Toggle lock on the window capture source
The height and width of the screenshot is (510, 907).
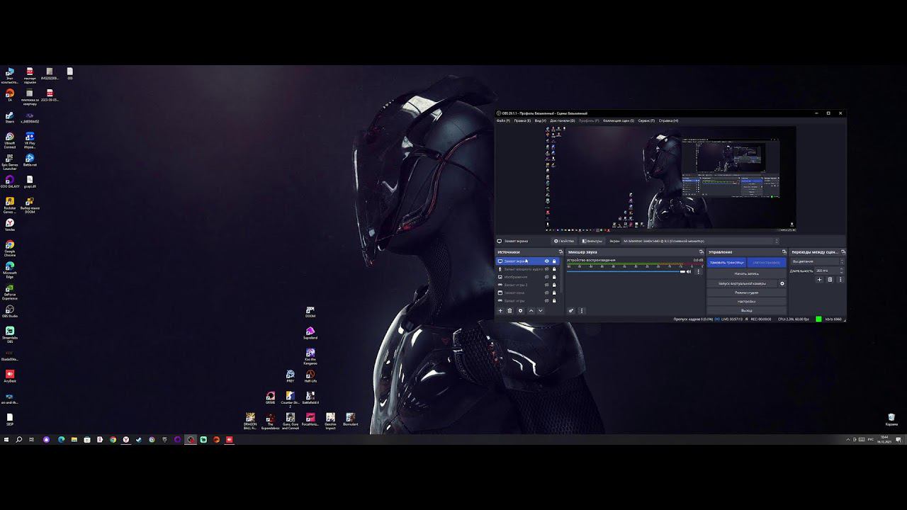click(554, 293)
